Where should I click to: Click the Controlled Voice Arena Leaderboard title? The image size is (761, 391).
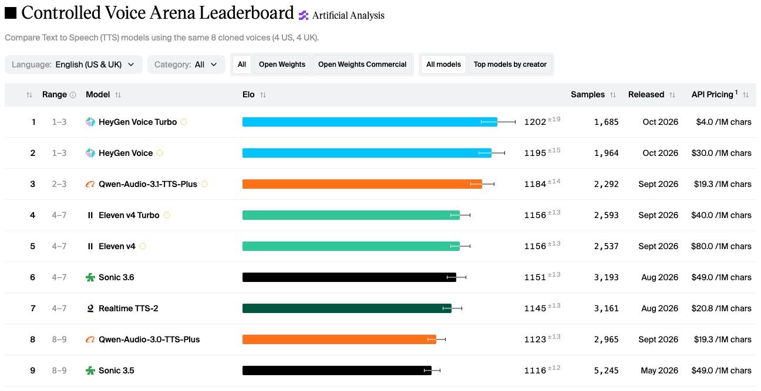point(157,13)
